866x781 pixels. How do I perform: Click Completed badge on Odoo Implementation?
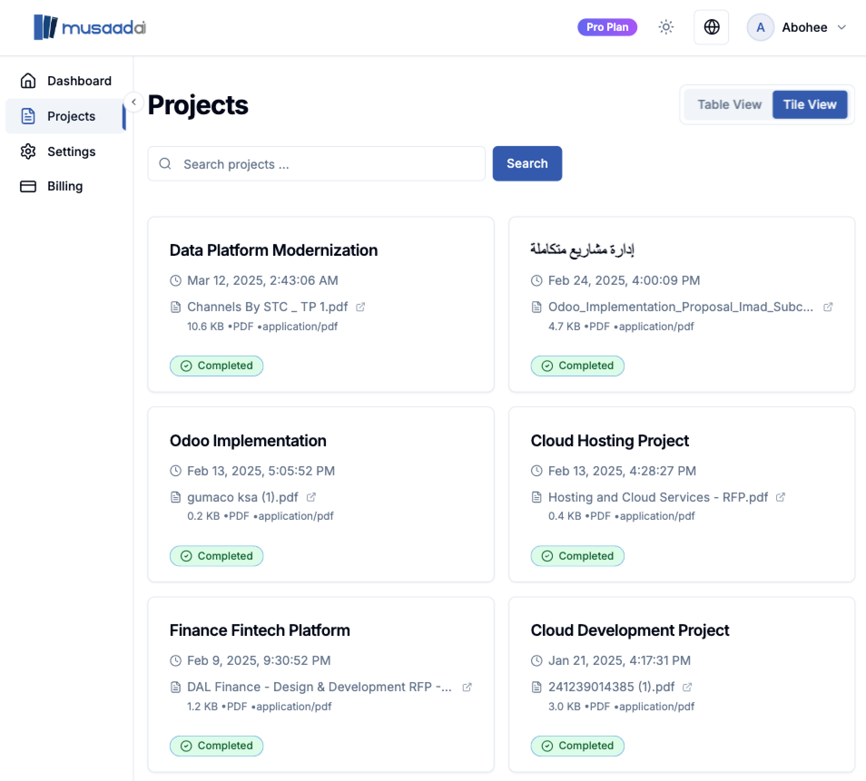pos(216,556)
